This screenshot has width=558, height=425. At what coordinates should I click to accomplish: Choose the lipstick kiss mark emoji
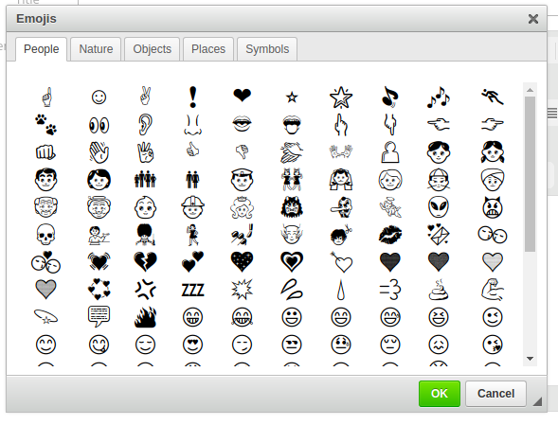(x=390, y=235)
